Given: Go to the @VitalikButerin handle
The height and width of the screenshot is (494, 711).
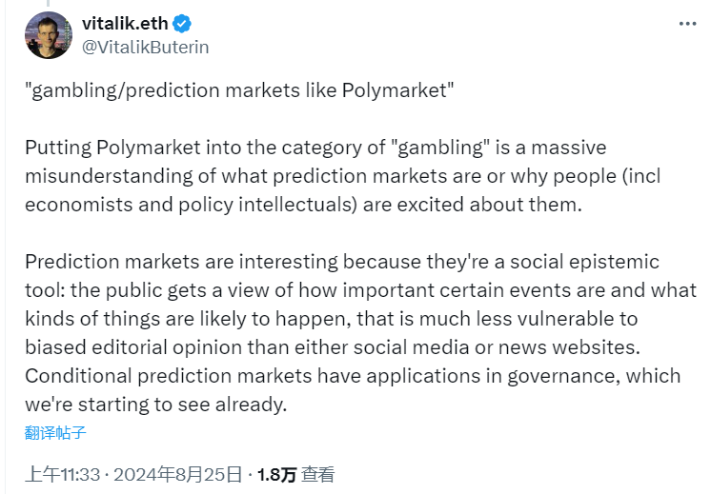Looking at the screenshot, I should (x=146, y=47).
